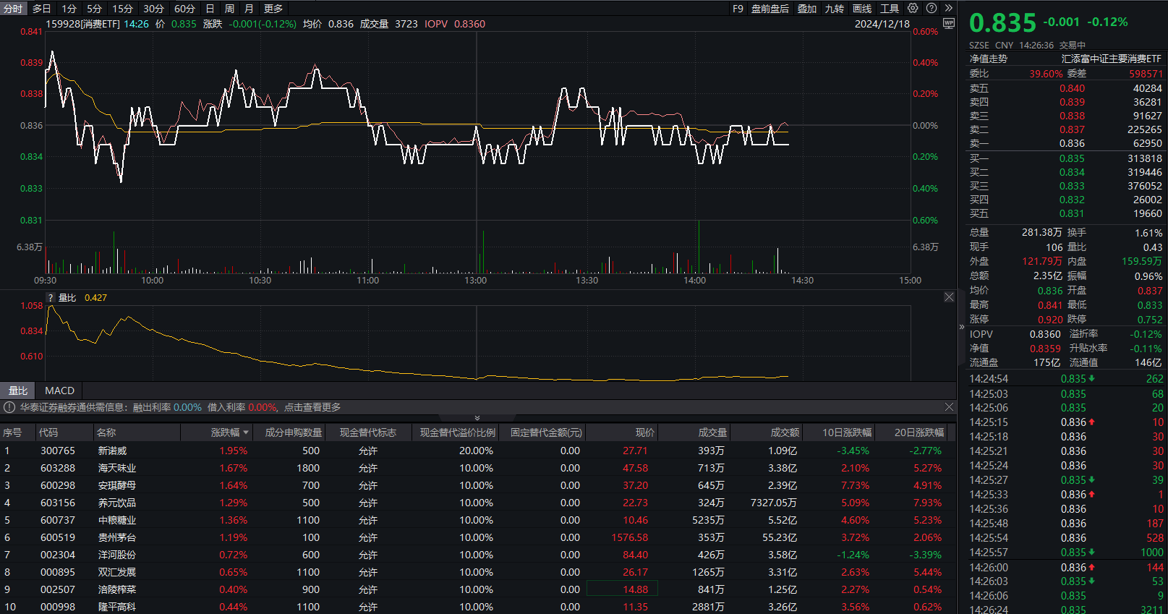Collapse the constituent list with double chevron

(x=477, y=418)
